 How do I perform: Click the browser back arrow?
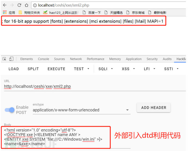point(5,5)
